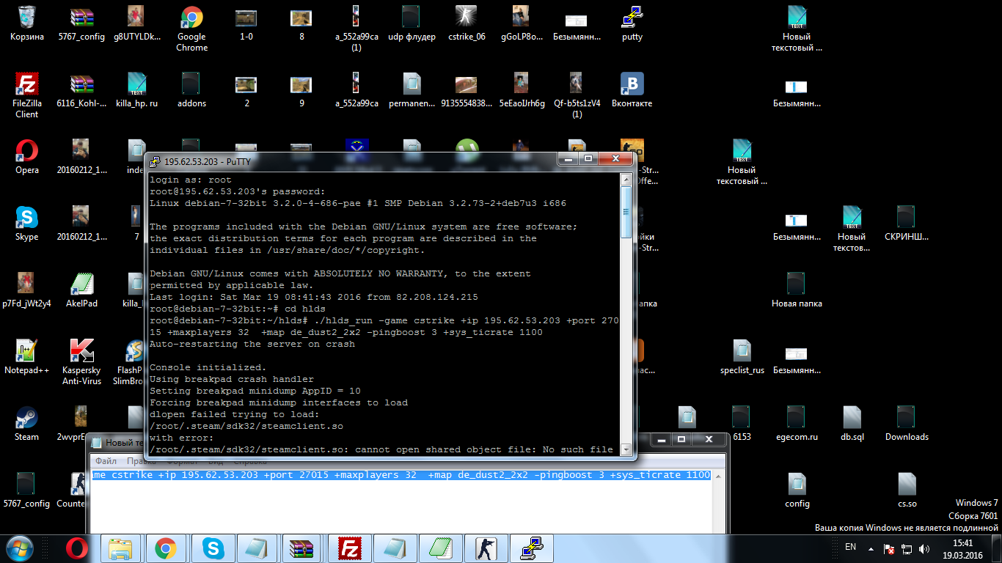
Task: Open the EN language selector
Action: tap(850, 547)
